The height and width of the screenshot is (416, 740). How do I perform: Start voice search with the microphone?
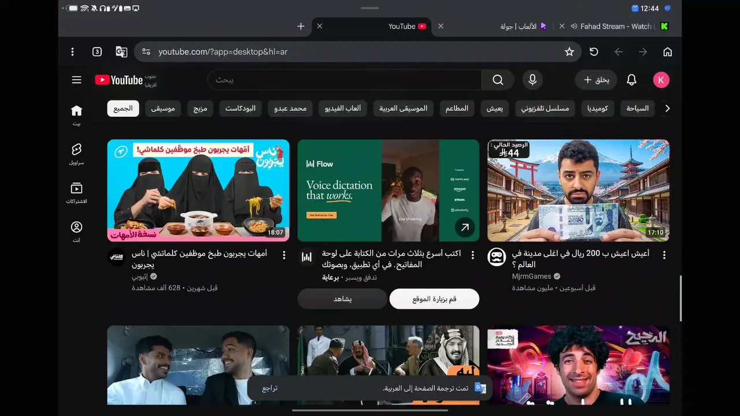tap(532, 80)
